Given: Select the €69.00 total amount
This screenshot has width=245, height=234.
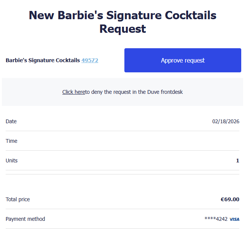Looking at the screenshot, I should (x=230, y=199).
